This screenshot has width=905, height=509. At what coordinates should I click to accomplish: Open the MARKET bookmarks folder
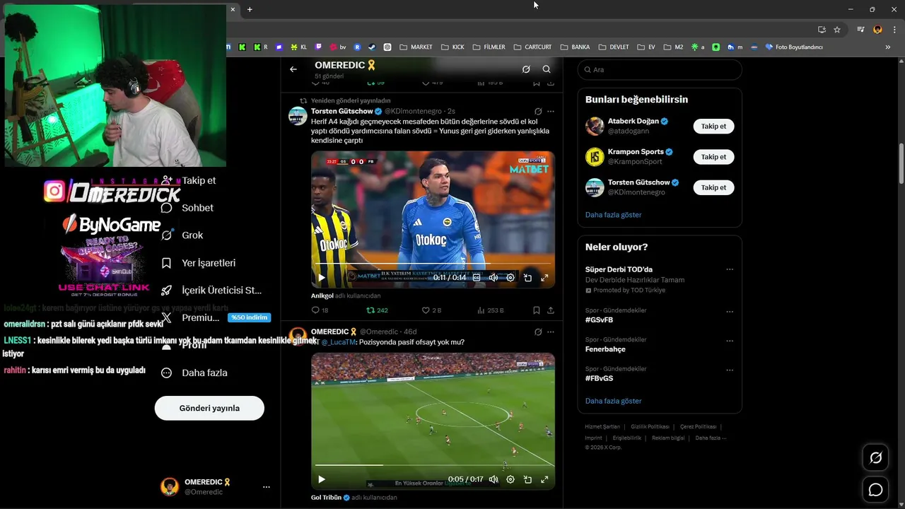(416, 47)
